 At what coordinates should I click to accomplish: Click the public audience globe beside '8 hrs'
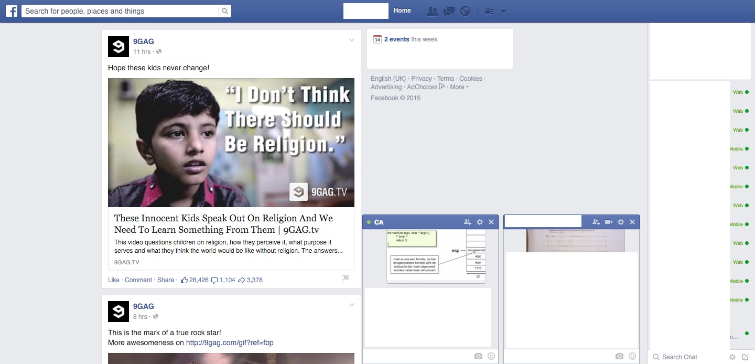click(156, 317)
